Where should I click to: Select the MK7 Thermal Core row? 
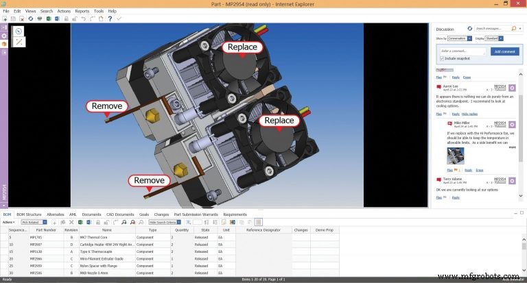pos(169,237)
